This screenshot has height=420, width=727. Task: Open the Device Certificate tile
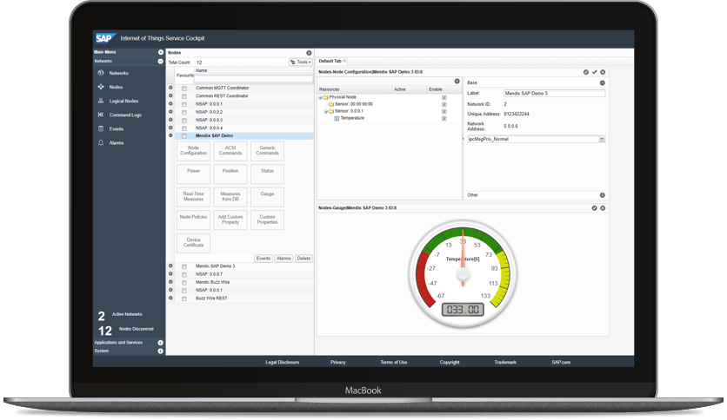pos(193,242)
